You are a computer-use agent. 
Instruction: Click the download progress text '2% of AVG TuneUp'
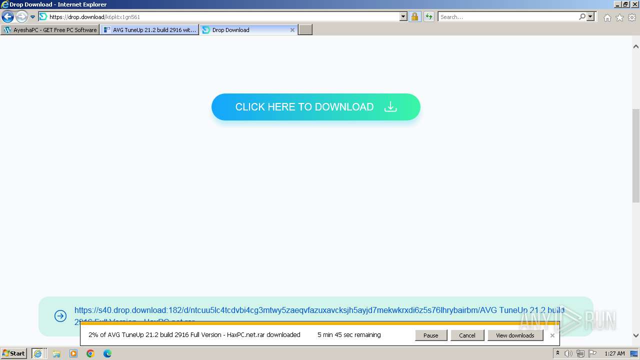[194, 334]
